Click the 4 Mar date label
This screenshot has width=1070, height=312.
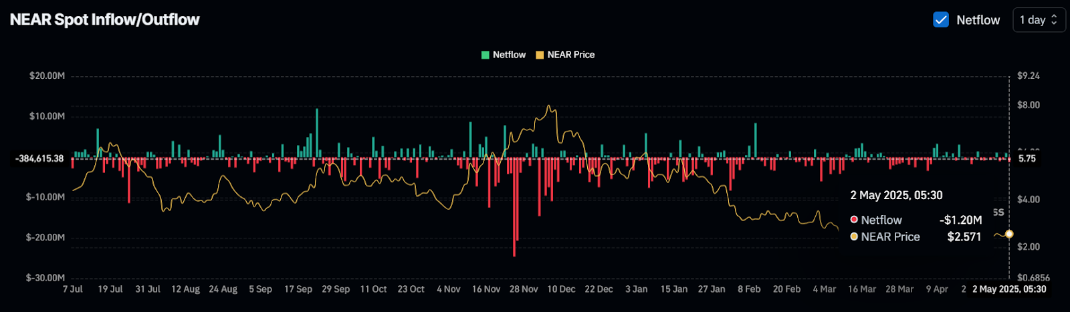tap(825, 289)
